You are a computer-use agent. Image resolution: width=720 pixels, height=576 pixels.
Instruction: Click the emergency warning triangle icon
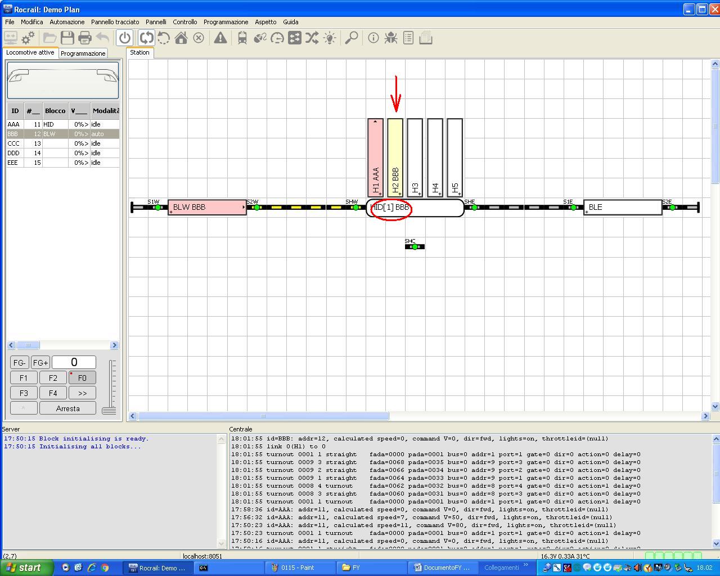(220, 38)
